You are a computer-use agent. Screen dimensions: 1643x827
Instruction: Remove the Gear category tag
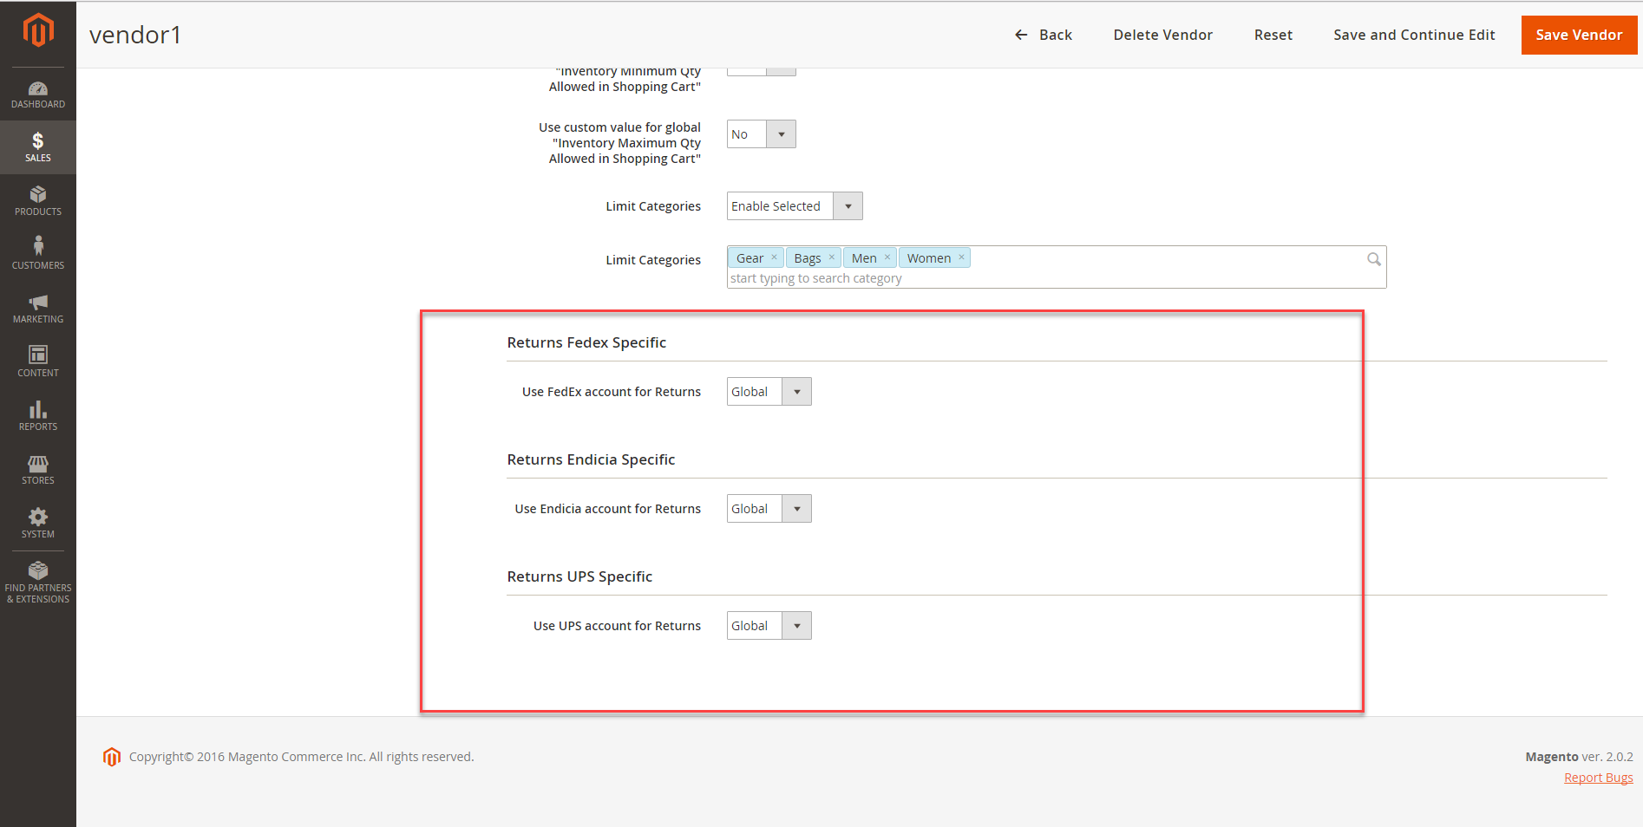(775, 257)
